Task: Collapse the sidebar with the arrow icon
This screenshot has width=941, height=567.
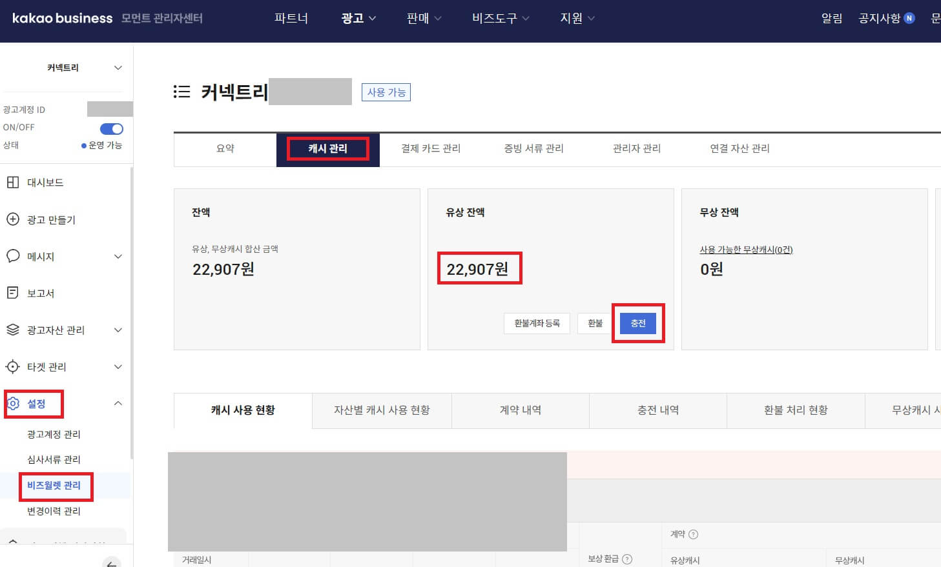Action: 111,562
